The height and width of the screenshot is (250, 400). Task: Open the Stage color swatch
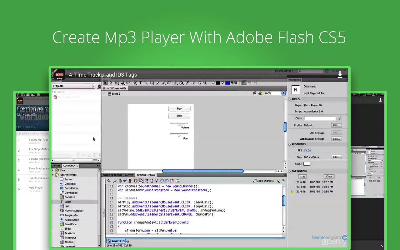(307, 164)
